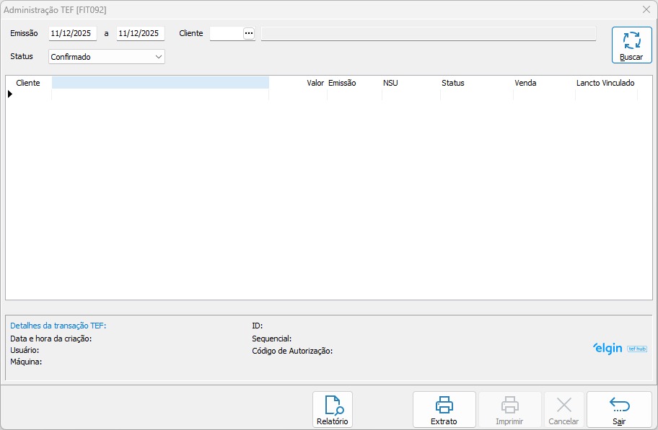Image resolution: width=658 pixels, height=430 pixels.
Task: Click the end Emissão date field
Action: point(140,34)
